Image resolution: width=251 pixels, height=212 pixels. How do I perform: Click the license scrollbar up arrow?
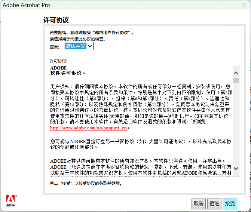[x=236, y=73]
